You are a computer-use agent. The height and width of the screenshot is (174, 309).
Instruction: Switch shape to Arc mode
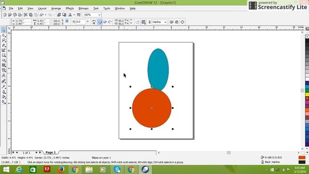pyautogui.click(x=110, y=22)
